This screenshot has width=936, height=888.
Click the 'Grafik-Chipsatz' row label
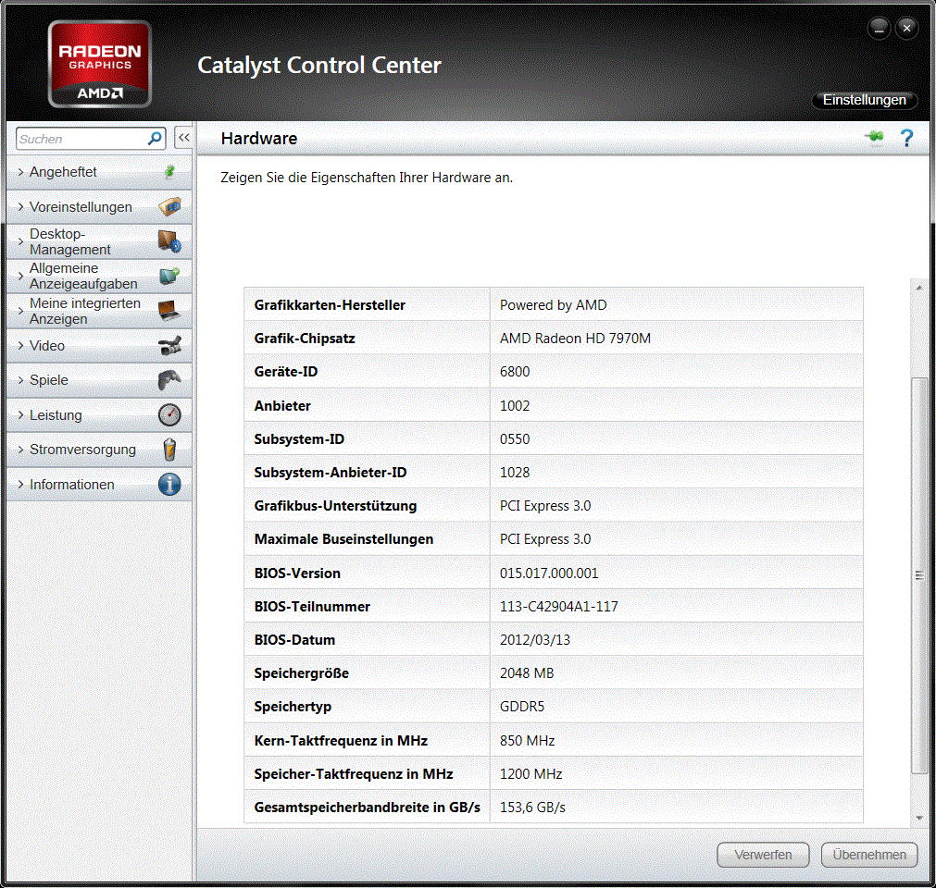[305, 339]
